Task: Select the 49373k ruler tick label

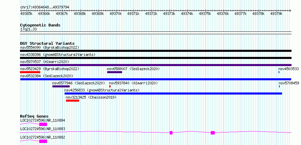Action: (x=169, y=14)
